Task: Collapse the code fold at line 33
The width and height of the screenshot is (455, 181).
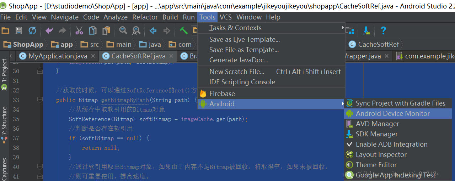Action: pyautogui.click(x=40, y=100)
